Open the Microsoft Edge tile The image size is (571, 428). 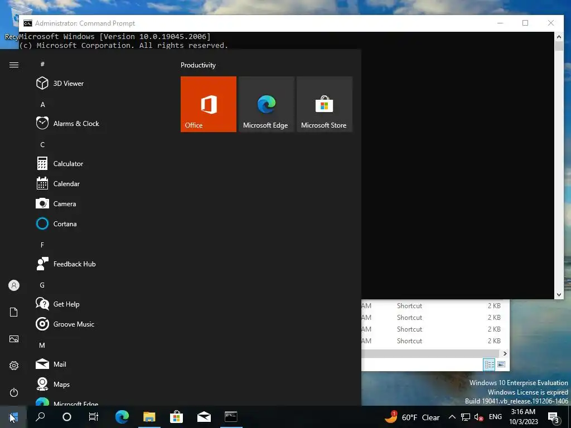[266, 104]
